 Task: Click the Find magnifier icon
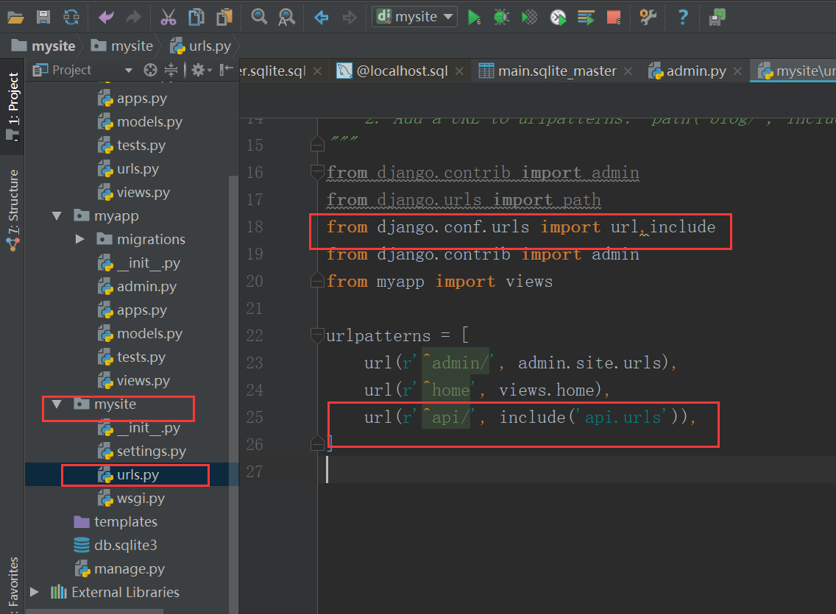259,16
